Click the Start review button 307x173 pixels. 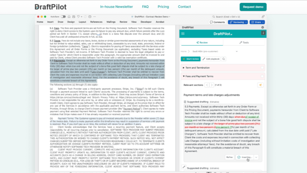click(x=191, y=59)
